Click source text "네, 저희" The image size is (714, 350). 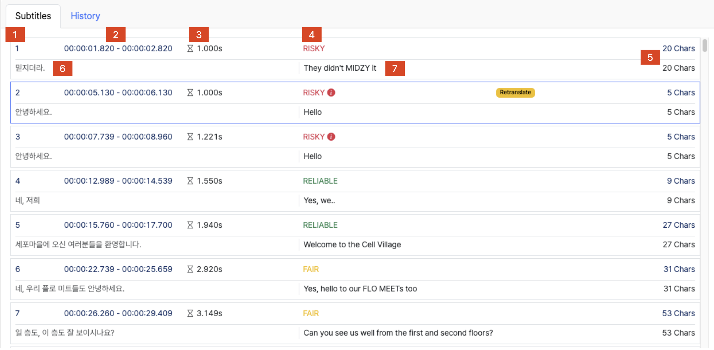[x=28, y=200]
